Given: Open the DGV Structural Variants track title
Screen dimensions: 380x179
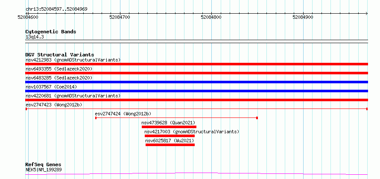Looking at the screenshot, I should point(60,55).
